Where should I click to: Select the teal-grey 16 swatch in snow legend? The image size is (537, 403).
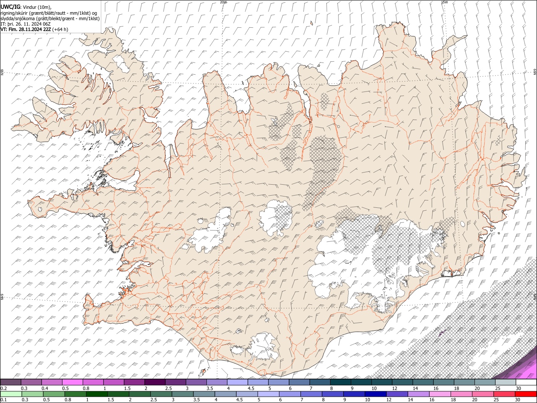[x=443, y=382]
